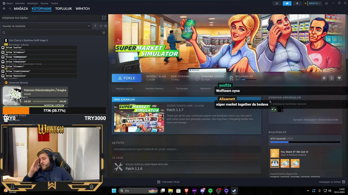Click the downloads manager icon
Screen dimensions: 348x195
159,182
